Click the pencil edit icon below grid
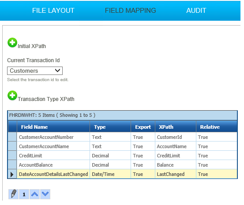The image size is (244, 205). tap(14, 194)
